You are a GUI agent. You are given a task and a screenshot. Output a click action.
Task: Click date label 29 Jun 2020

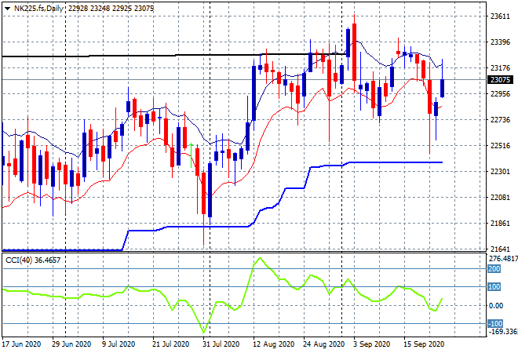[x=71, y=344]
